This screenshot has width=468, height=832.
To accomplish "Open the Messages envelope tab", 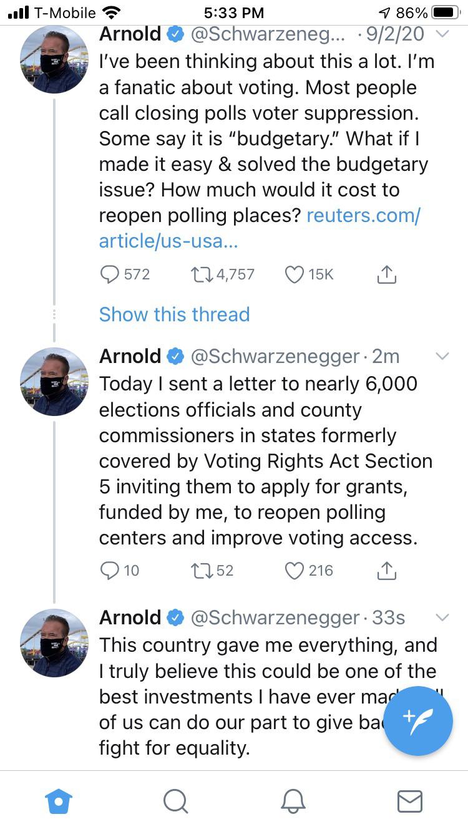I will pos(409,801).
